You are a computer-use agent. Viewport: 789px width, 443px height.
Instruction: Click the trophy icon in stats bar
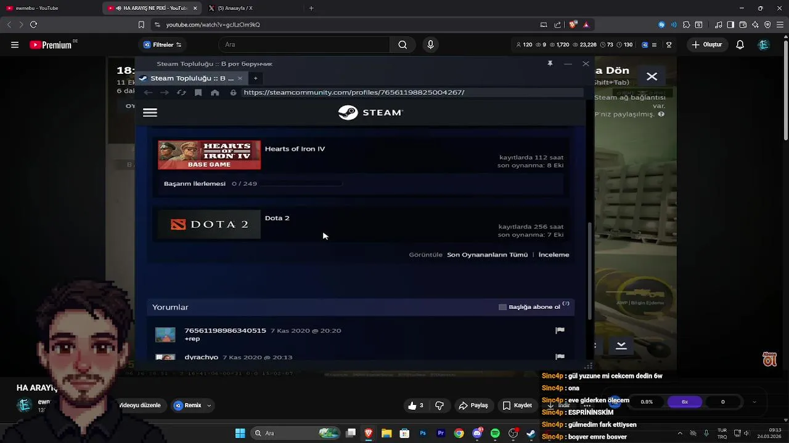[669, 45]
